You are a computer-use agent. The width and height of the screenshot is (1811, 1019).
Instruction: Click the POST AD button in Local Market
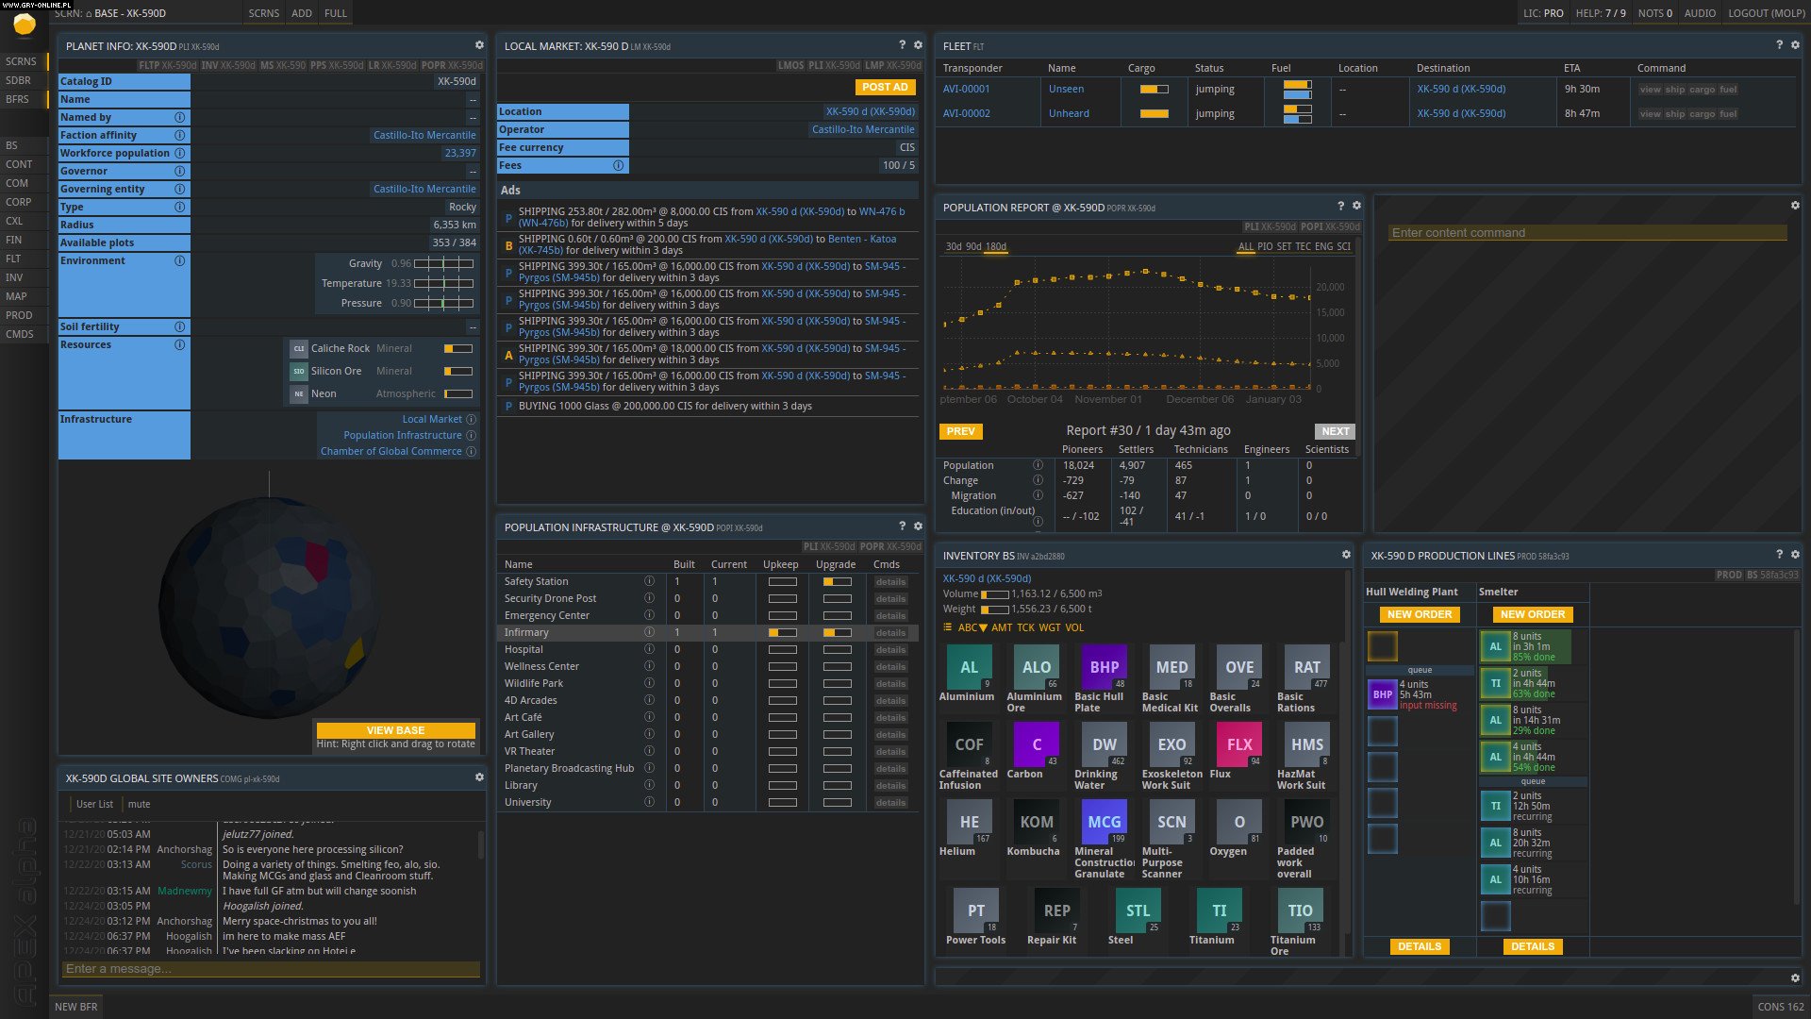coord(884,86)
